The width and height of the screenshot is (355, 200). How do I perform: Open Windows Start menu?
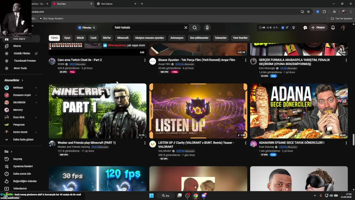[x=151, y=196]
